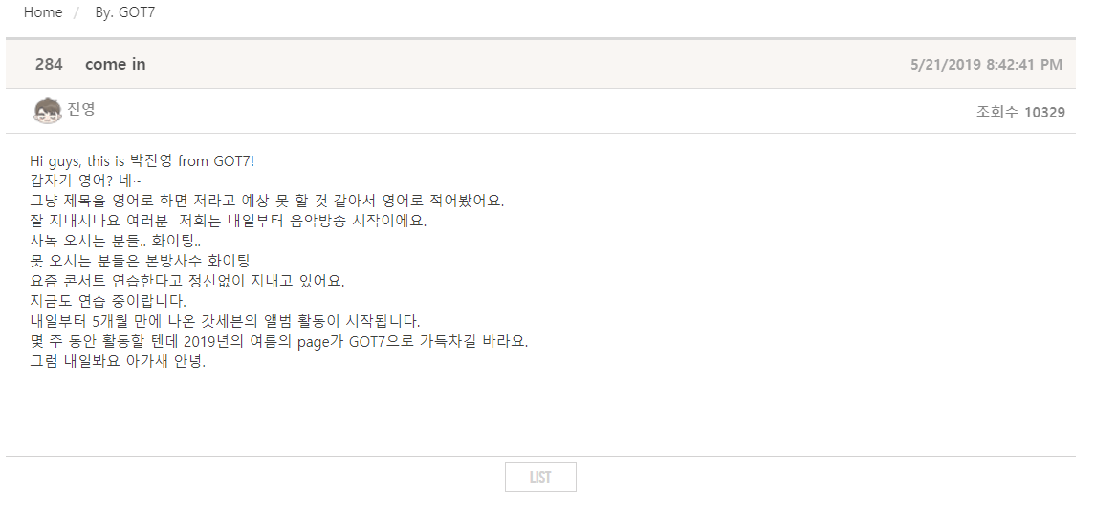
Task: Click the line "갑자기 영어? 네~"
Action: (x=86, y=181)
